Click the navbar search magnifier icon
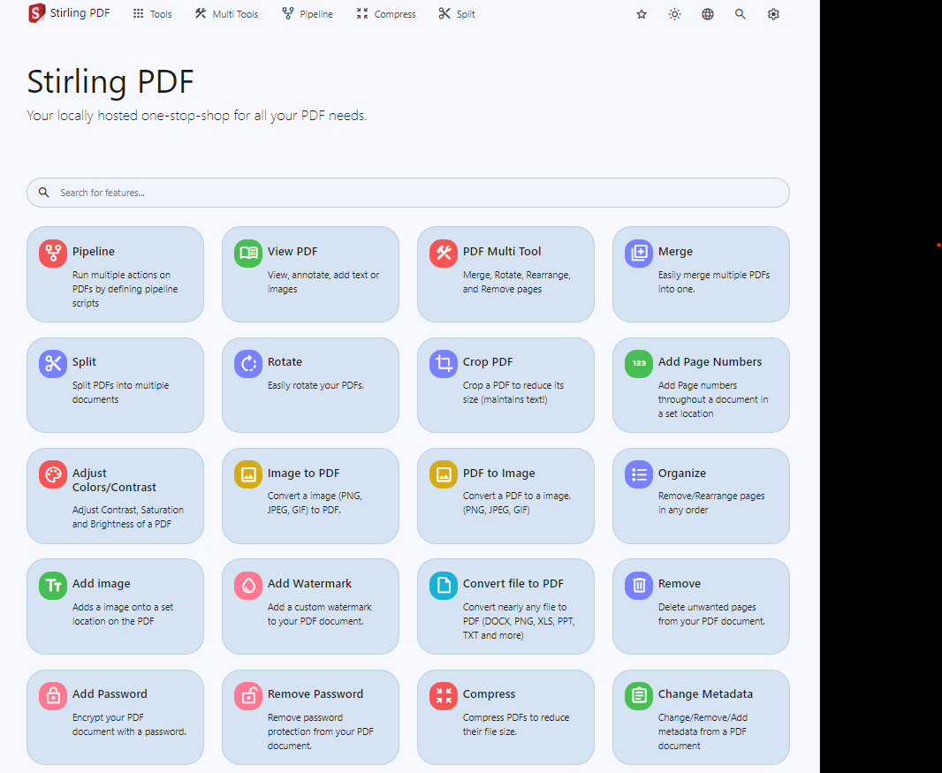 coord(741,14)
